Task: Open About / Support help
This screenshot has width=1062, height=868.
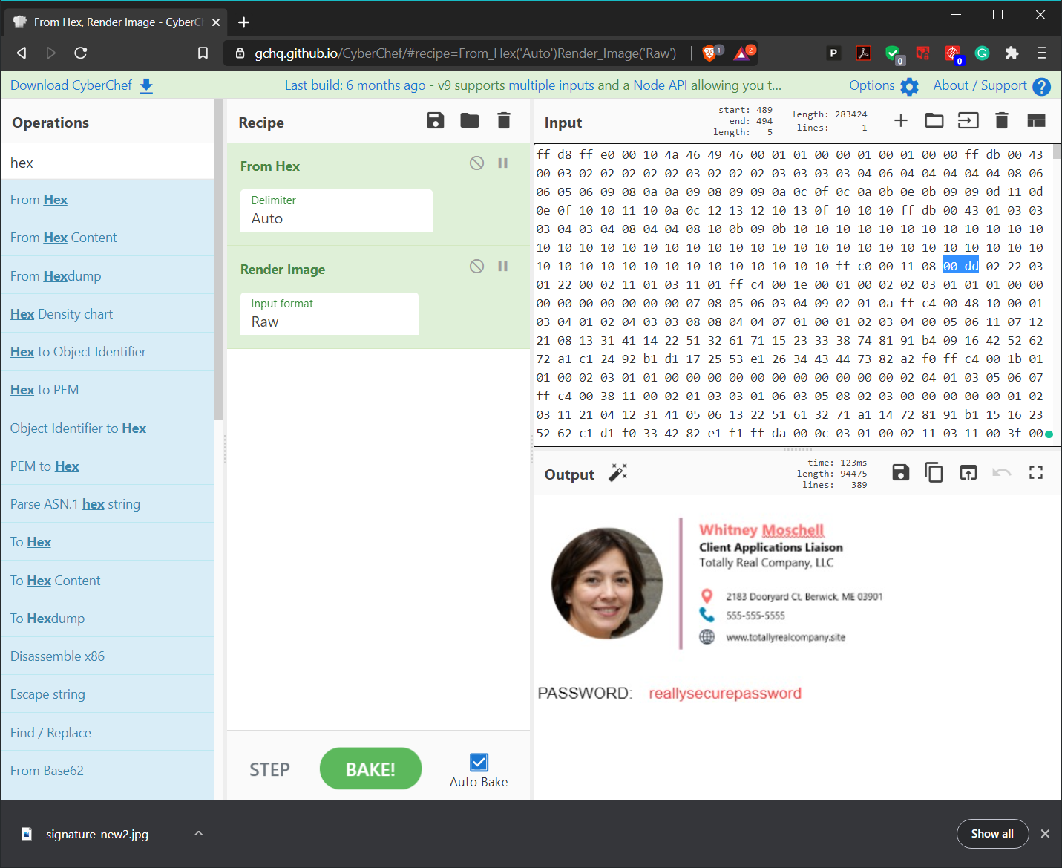Action: 991,86
